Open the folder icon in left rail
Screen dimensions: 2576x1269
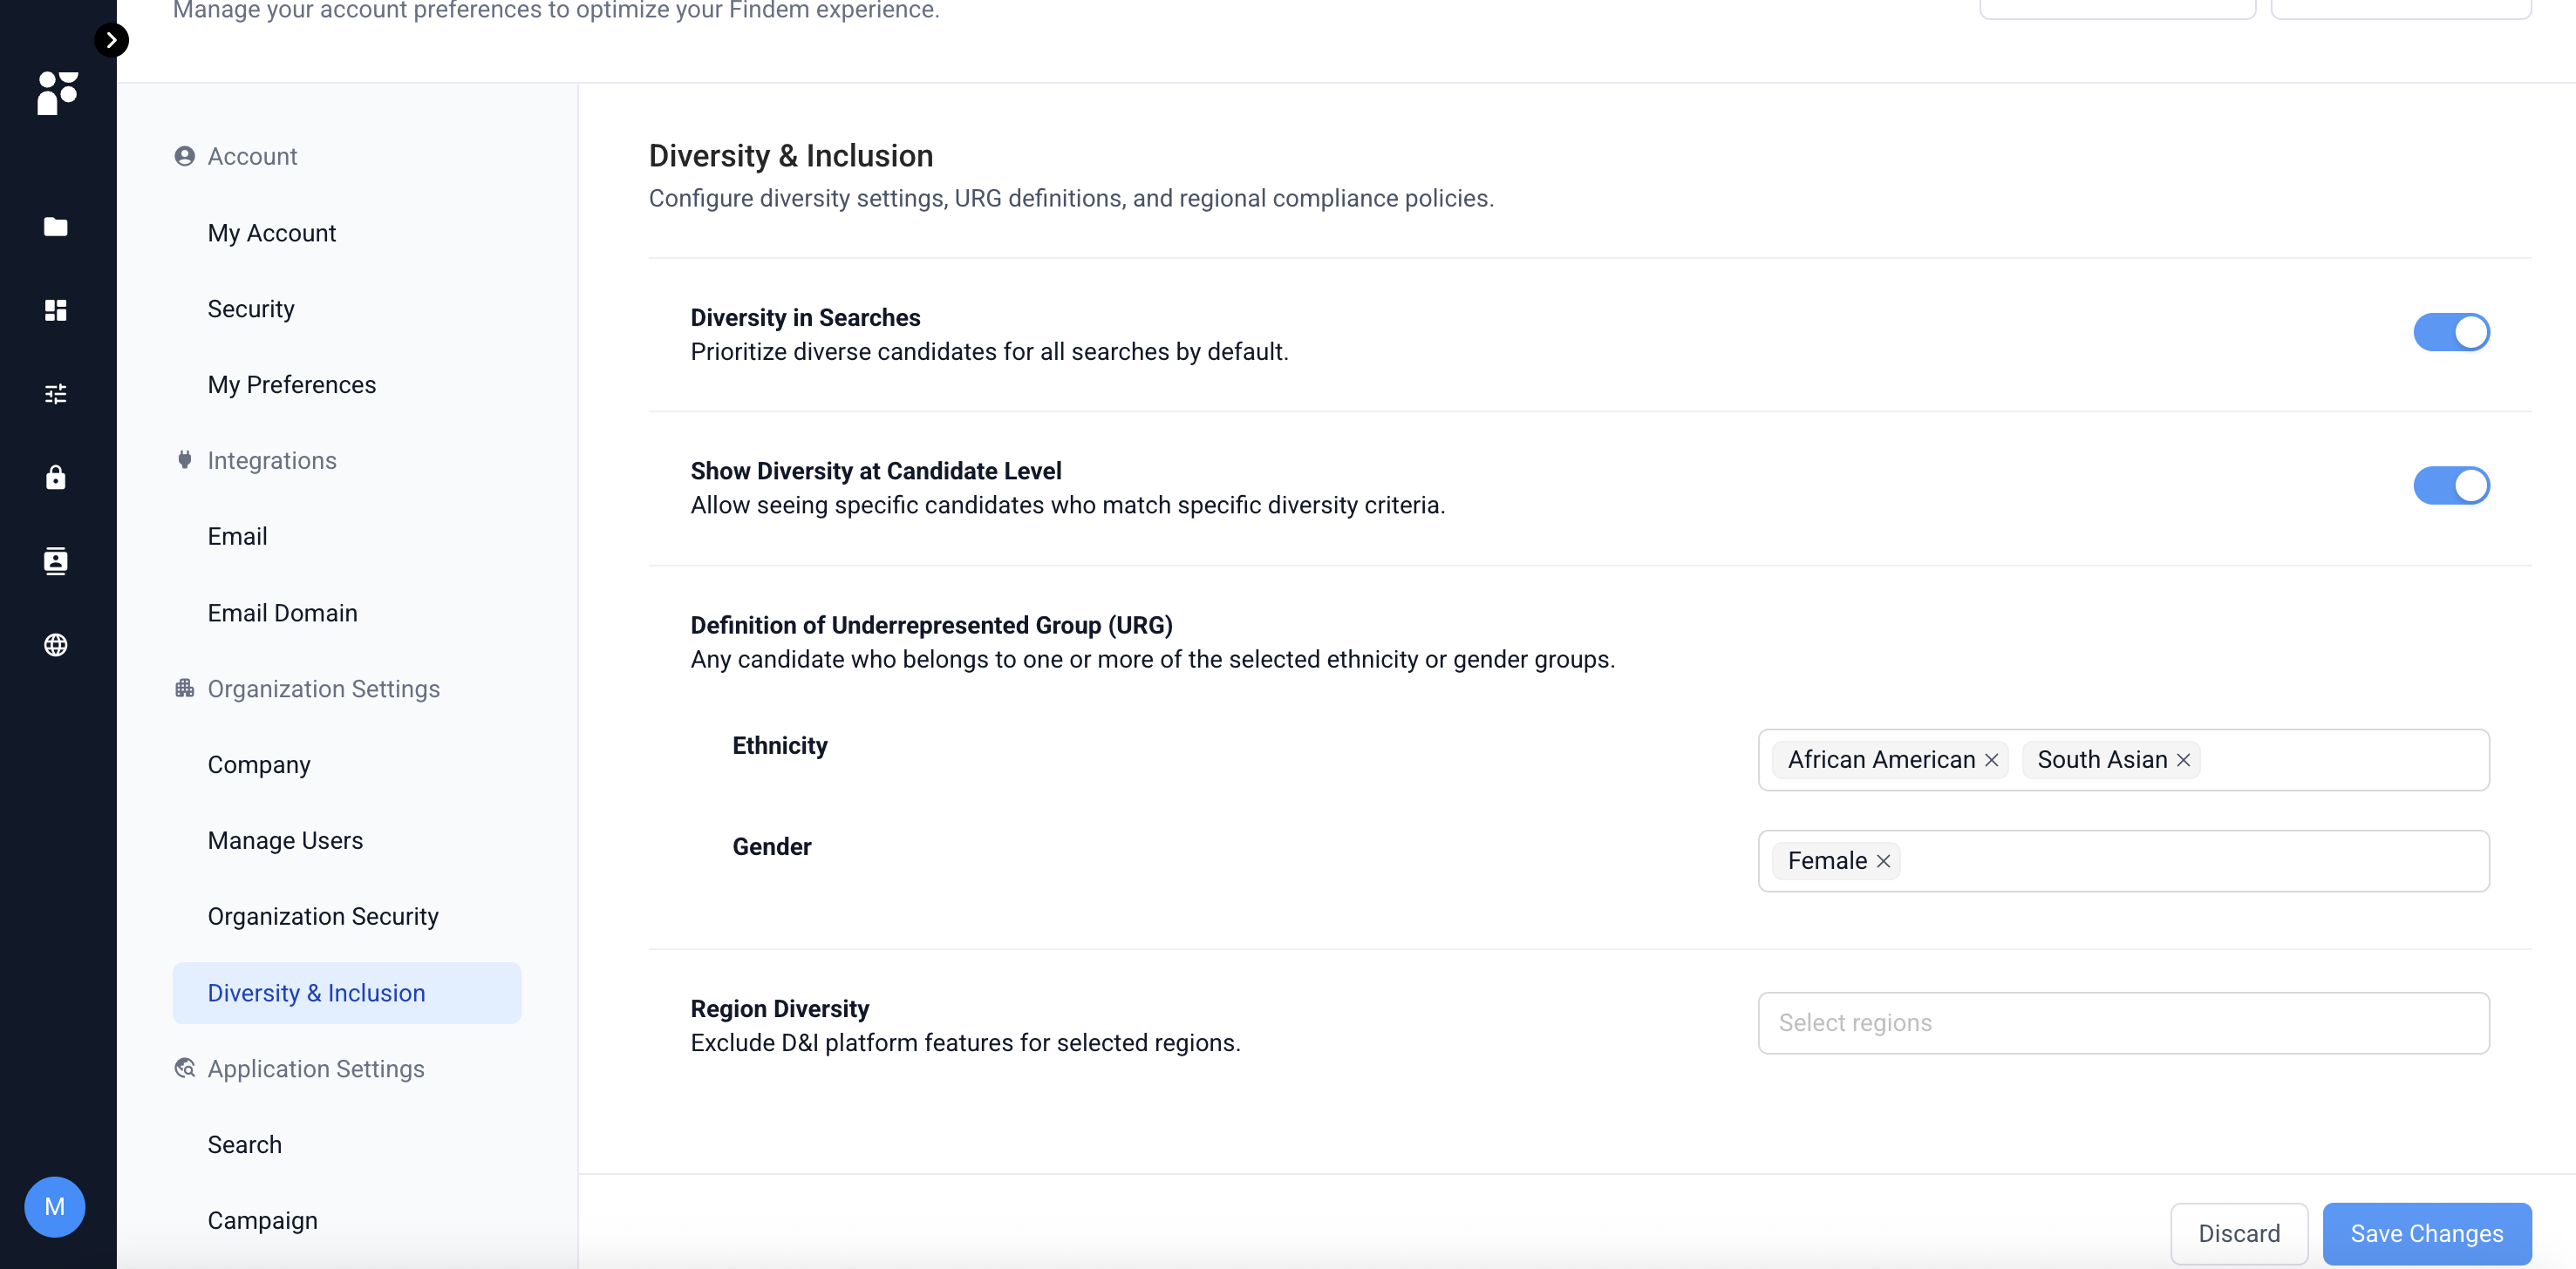point(56,227)
